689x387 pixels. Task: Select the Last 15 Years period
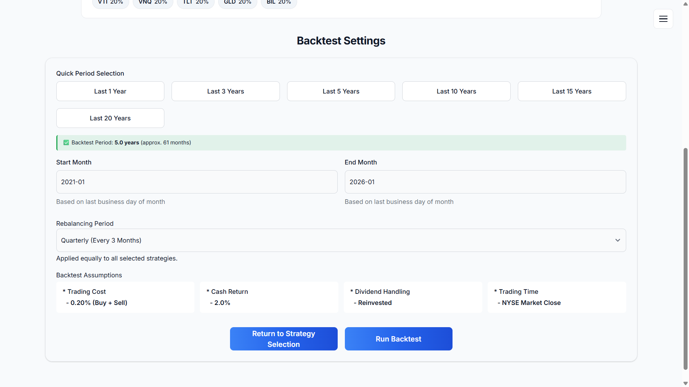(572, 91)
